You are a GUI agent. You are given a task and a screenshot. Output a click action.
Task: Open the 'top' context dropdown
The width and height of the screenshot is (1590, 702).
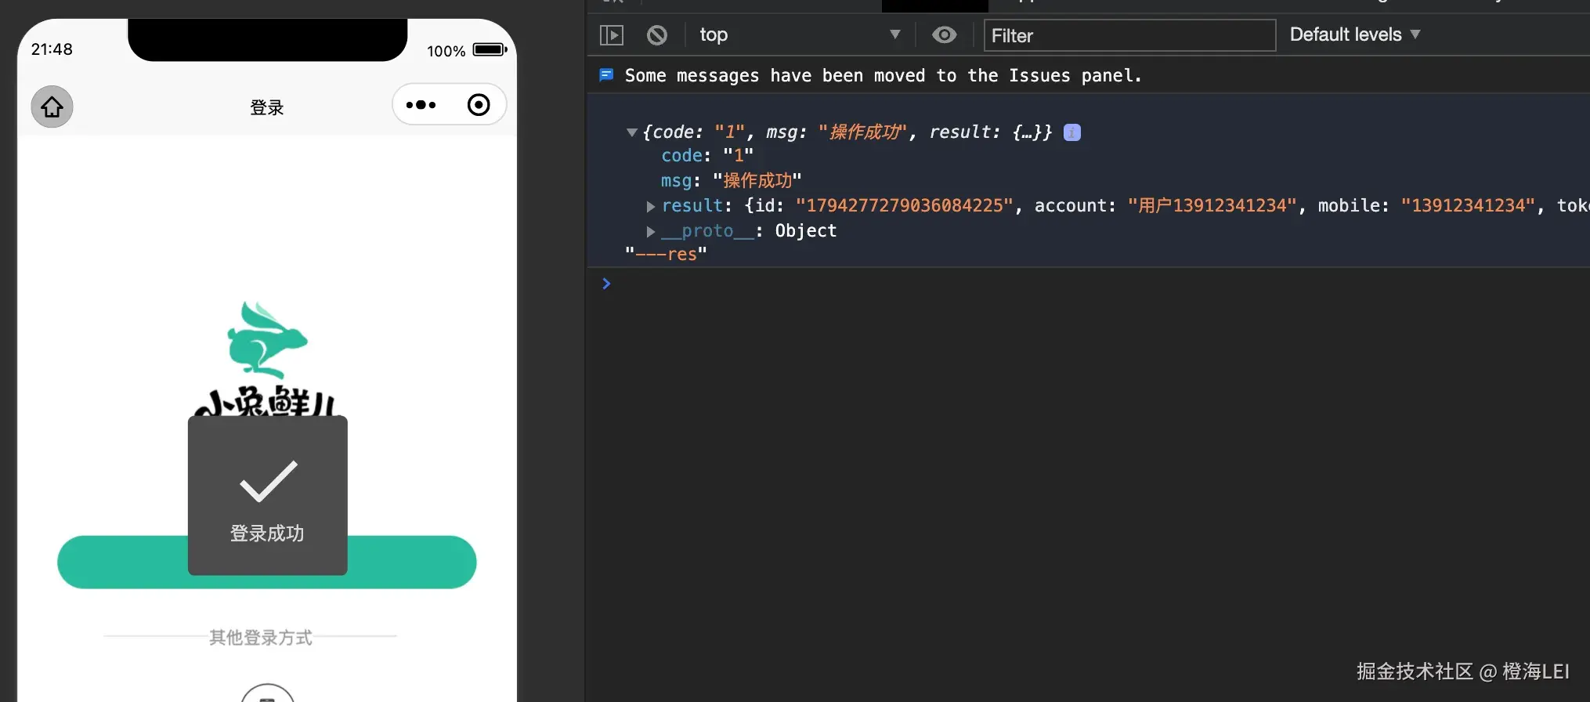(800, 34)
